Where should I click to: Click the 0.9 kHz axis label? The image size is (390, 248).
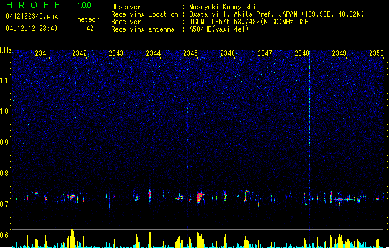click(6, 143)
